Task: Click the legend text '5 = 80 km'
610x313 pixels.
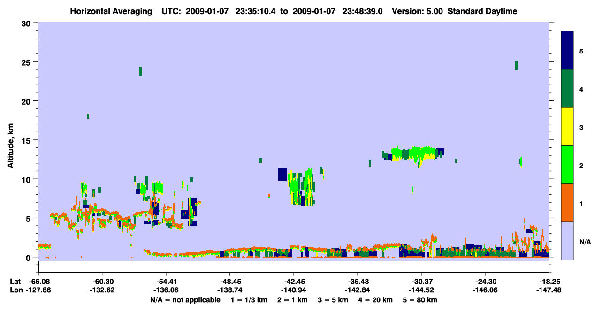Action: point(420,300)
